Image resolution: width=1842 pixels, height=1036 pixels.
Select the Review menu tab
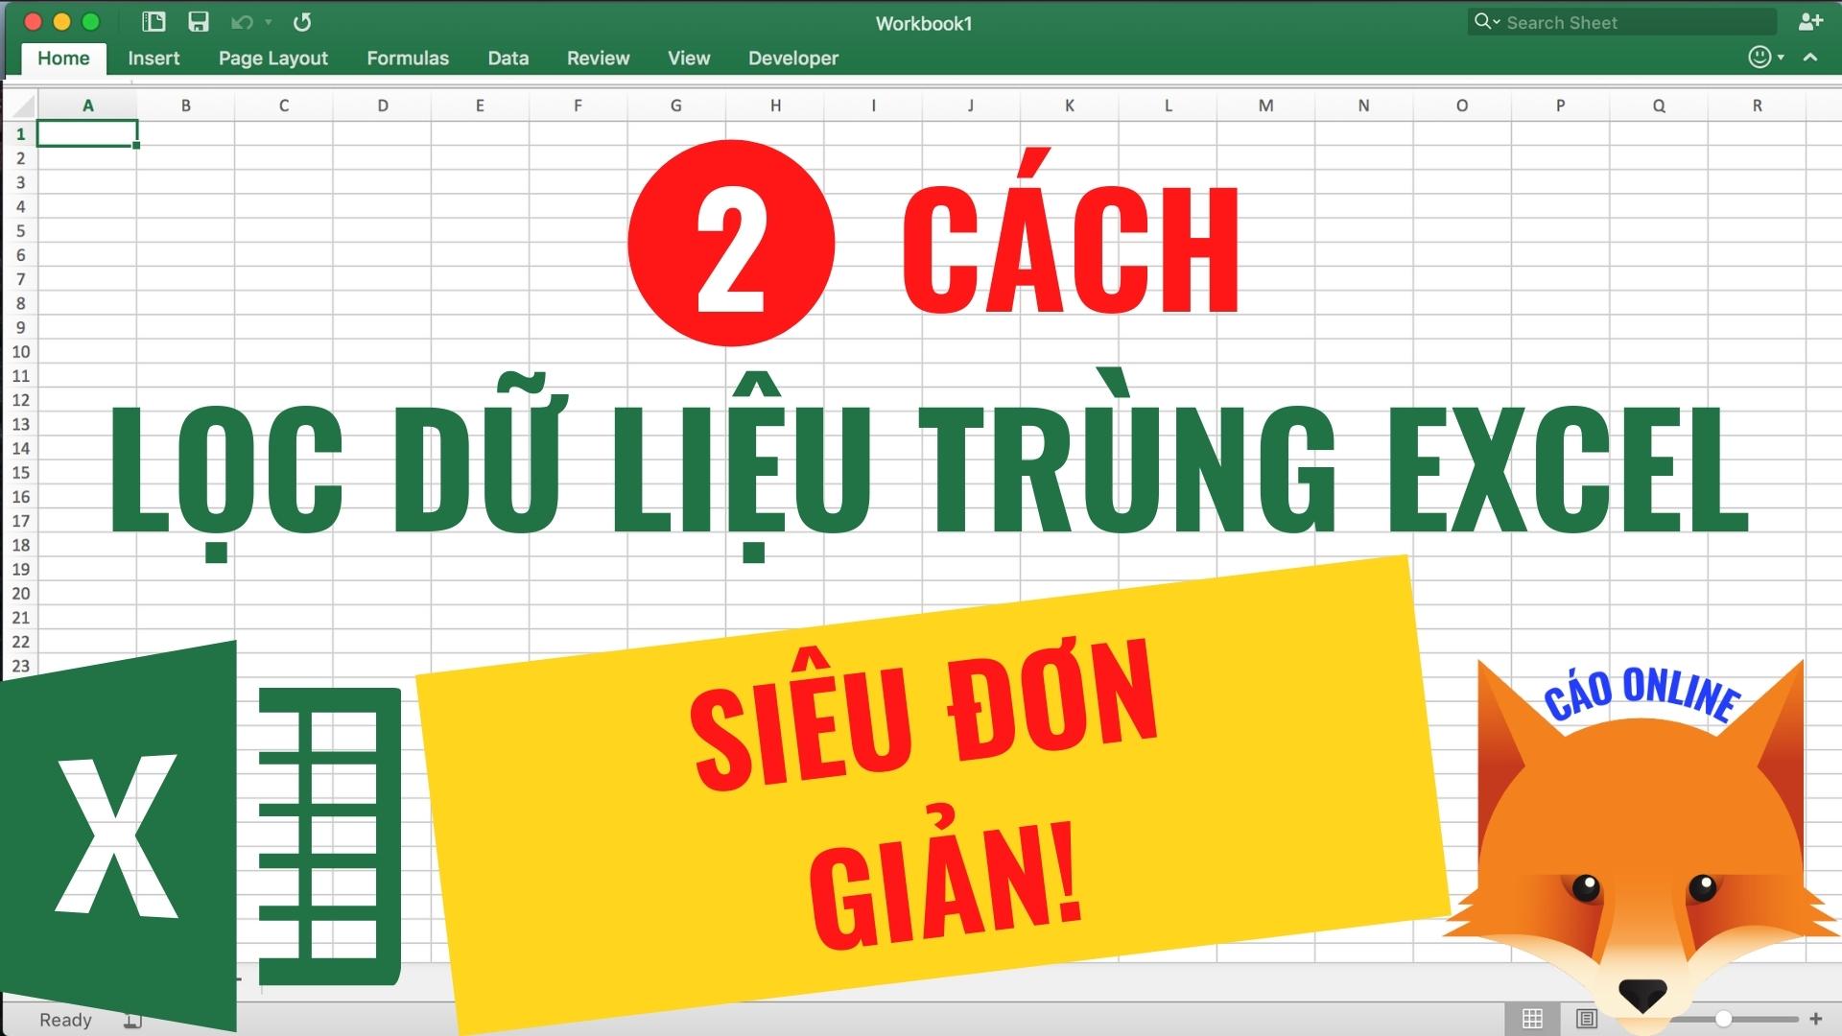click(x=597, y=59)
